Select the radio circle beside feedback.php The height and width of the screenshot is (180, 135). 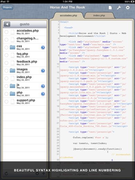tap(6, 63)
